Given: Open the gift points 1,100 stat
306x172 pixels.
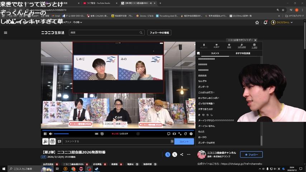Looking at the screenshot, I should [x=254, y=46].
